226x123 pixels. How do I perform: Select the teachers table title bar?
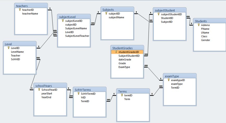31,6
